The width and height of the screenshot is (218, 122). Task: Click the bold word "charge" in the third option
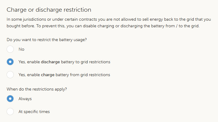point(48,75)
